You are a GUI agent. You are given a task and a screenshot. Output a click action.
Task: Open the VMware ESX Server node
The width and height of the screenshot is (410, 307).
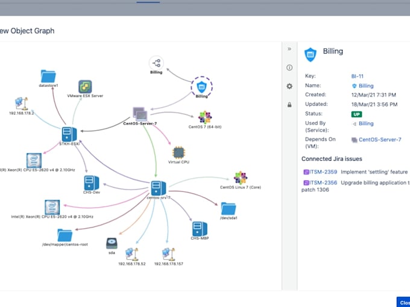coord(85,87)
